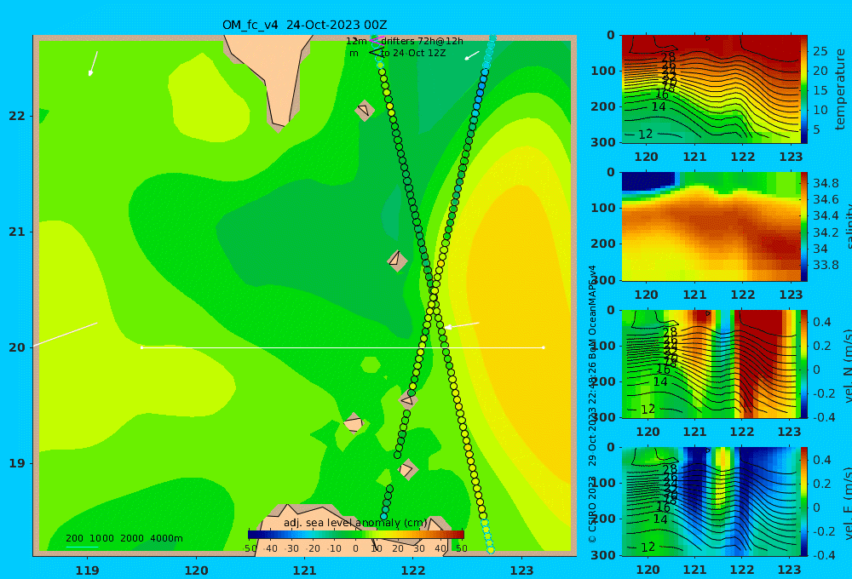
Task: Click latitude label 21 on main map
Action: coord(17,232)
